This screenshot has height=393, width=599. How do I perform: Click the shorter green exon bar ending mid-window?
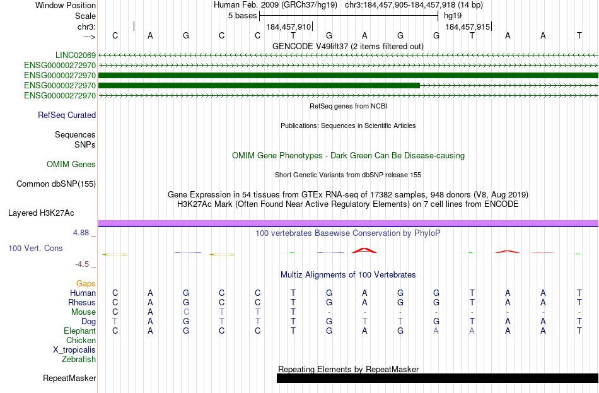[x=259, y=86]
